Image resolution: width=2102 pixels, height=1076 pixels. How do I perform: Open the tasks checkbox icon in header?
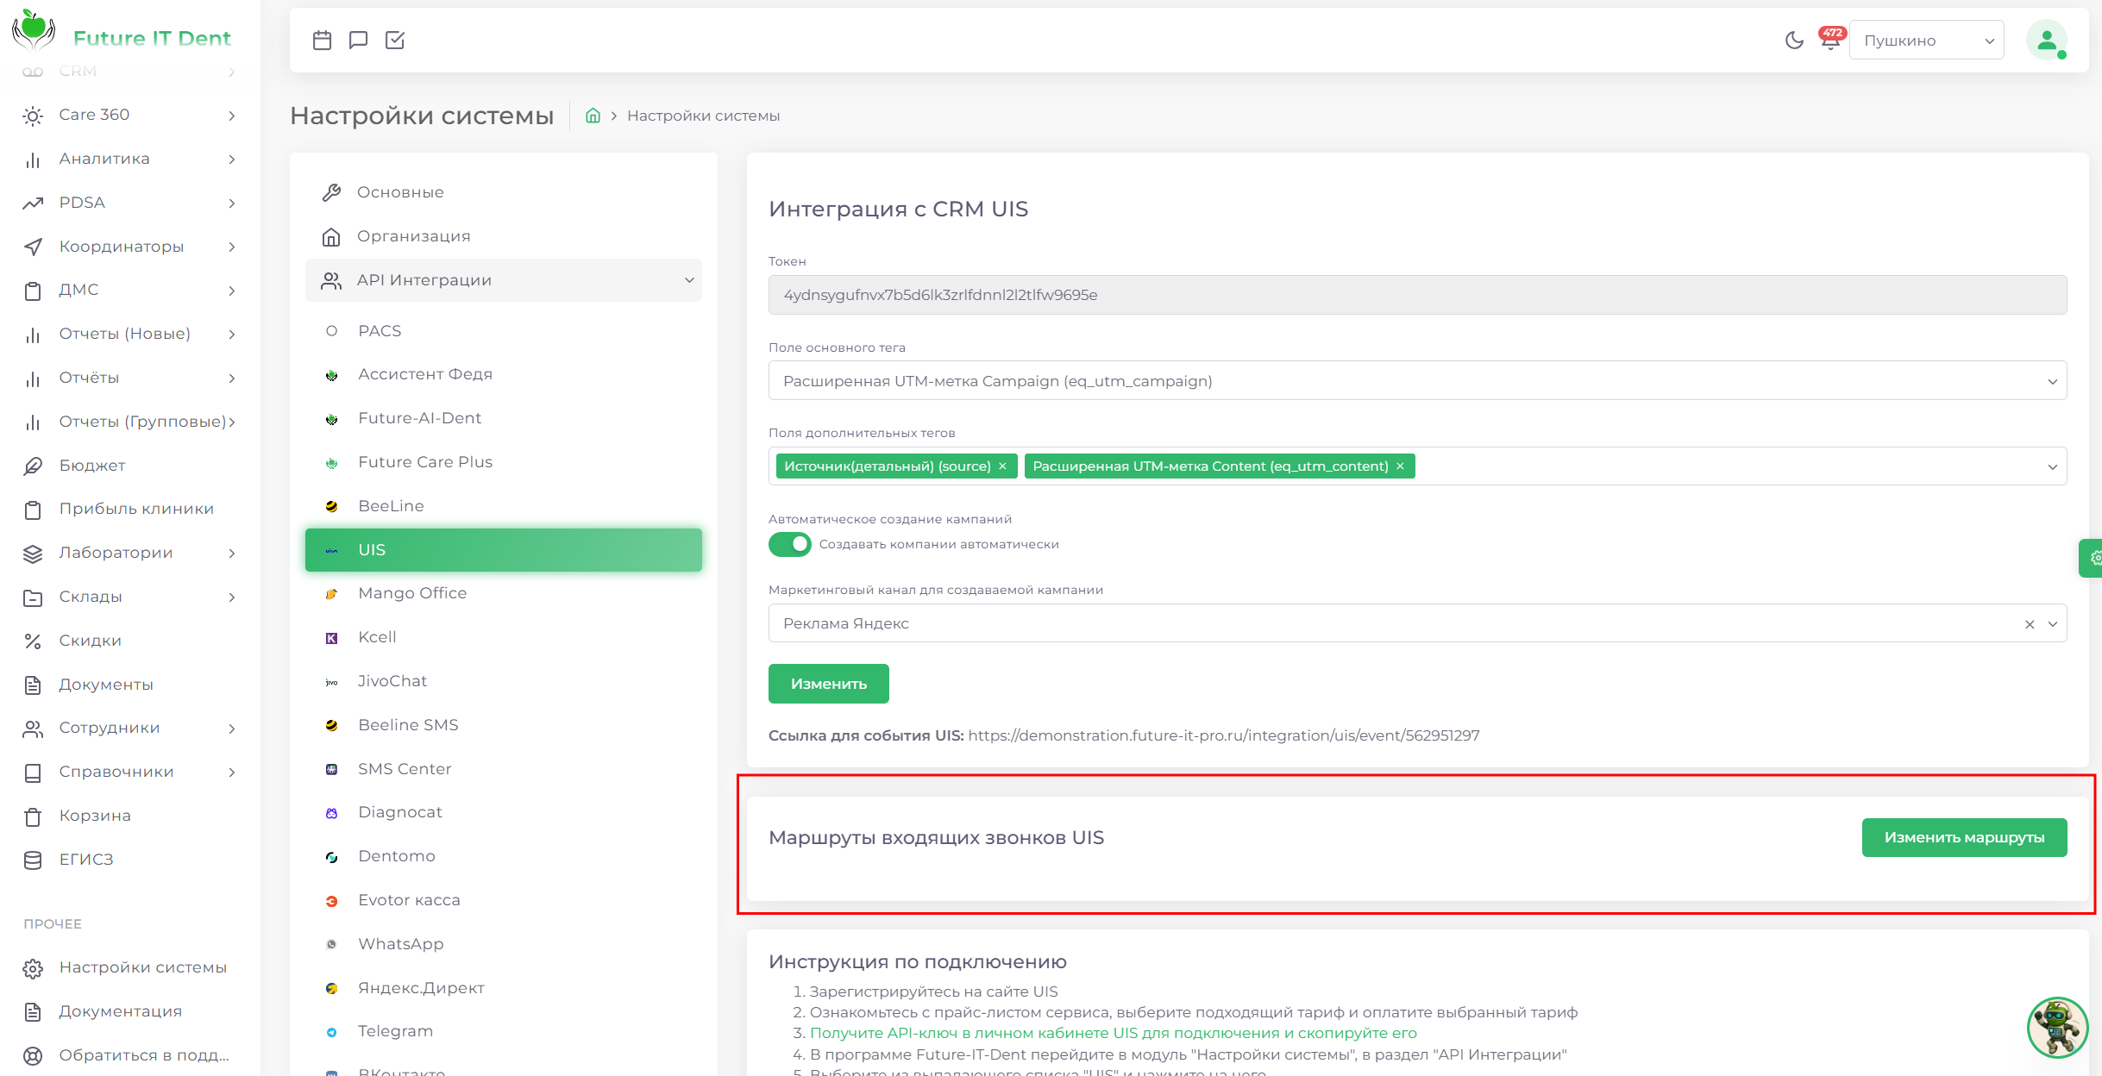(395, 40)
